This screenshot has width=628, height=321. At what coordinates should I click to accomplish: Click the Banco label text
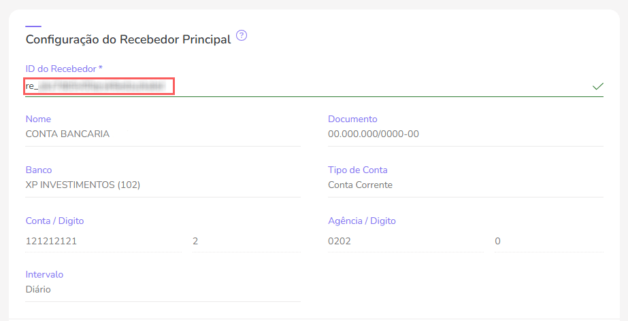point(39,170)
